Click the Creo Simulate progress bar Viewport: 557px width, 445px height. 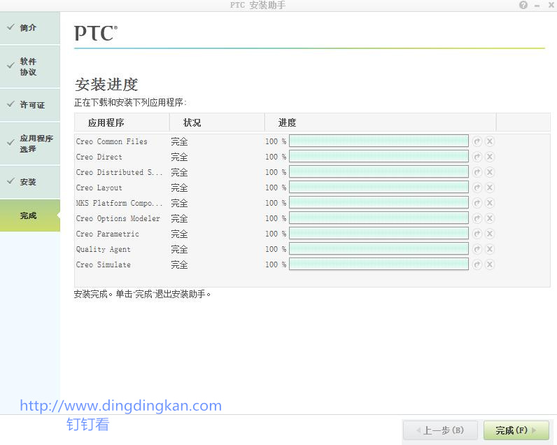click(x=379, y=264)
